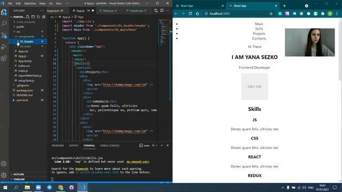Open a new Chrome tab
The width and height of the screenshot is (342, 192).
coord(284,6)
